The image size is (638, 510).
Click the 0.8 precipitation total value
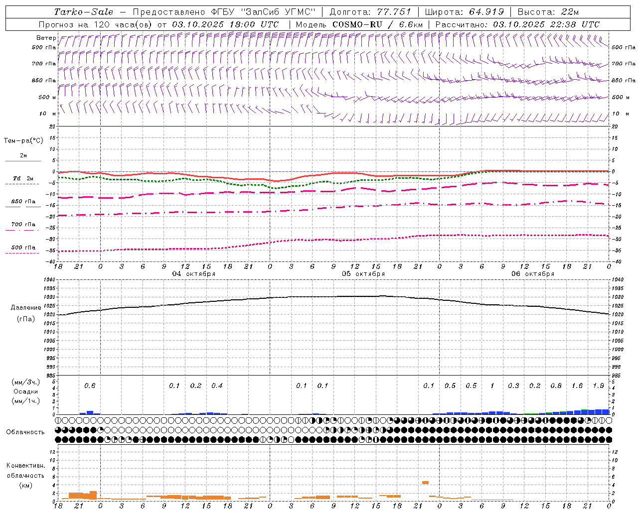[556, 386]
